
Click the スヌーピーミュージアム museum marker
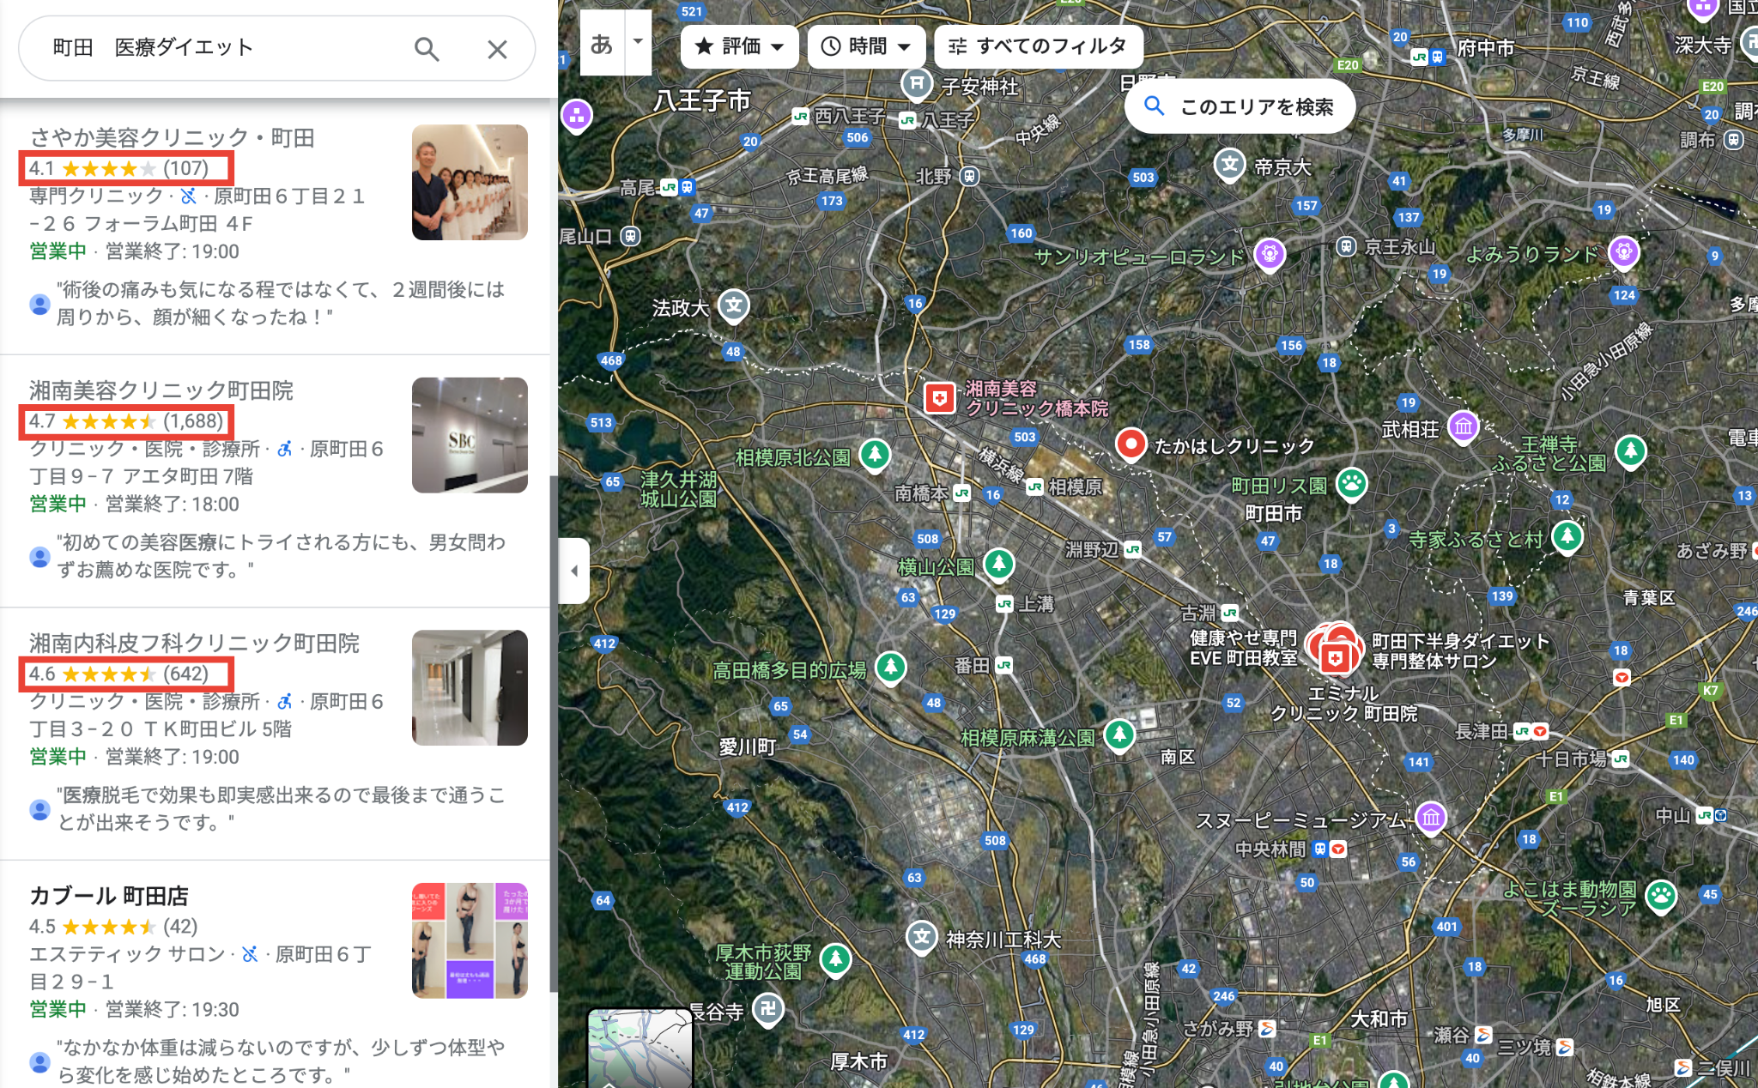click(x=1430, y=818)
